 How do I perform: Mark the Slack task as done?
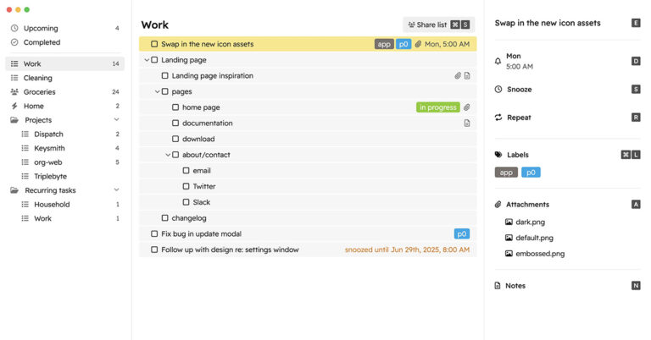pyautogui.click(x=186, y=202)
